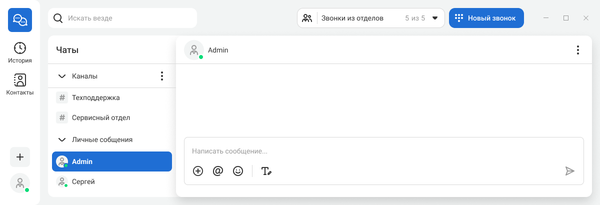The image size is (600, 205).
Task: Open the Техподдержка channel
Action: click(x=95, y=97)
